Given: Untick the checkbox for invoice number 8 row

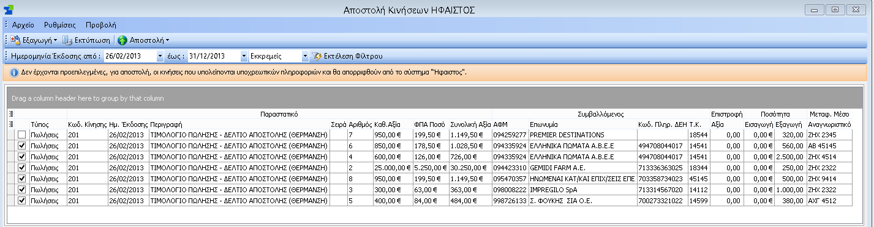Looking at the screenshot, I should click(22, 178).
